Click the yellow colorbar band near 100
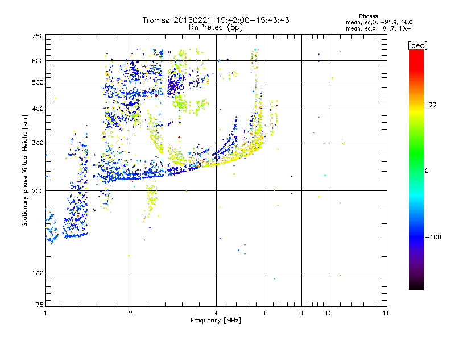This screenshot has height=341, width=455. [416, 110]
